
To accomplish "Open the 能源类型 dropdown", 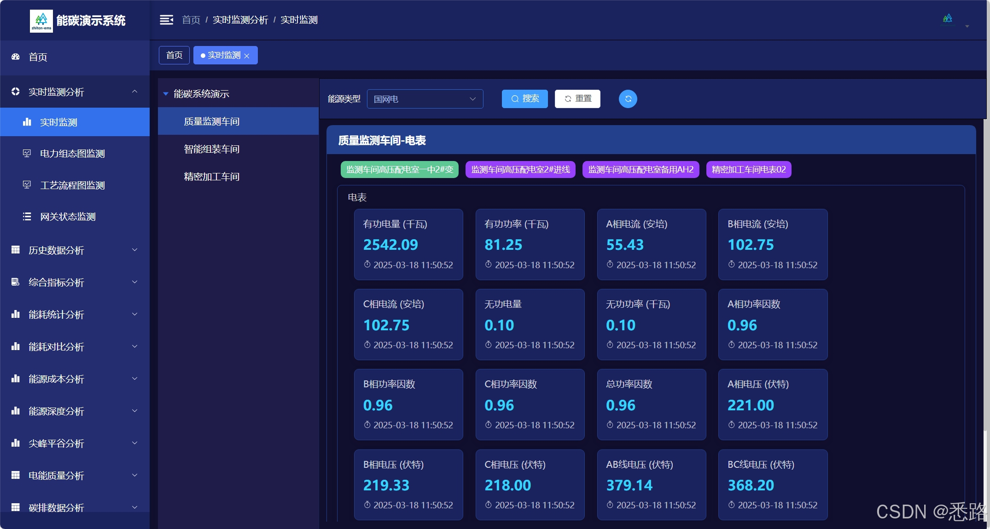I will click(x=425, y=99).
